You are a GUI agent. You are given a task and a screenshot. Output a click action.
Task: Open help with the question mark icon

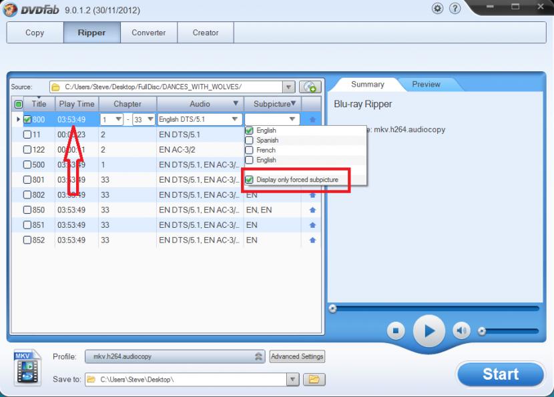(x=455, y=8)
